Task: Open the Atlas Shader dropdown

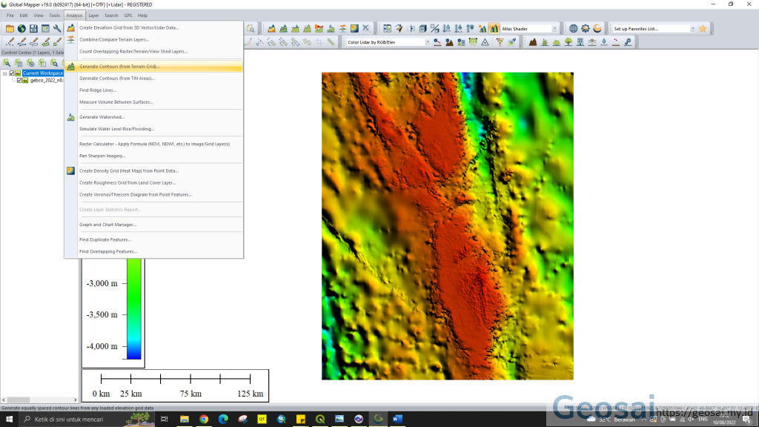Action: coord(556,28)
